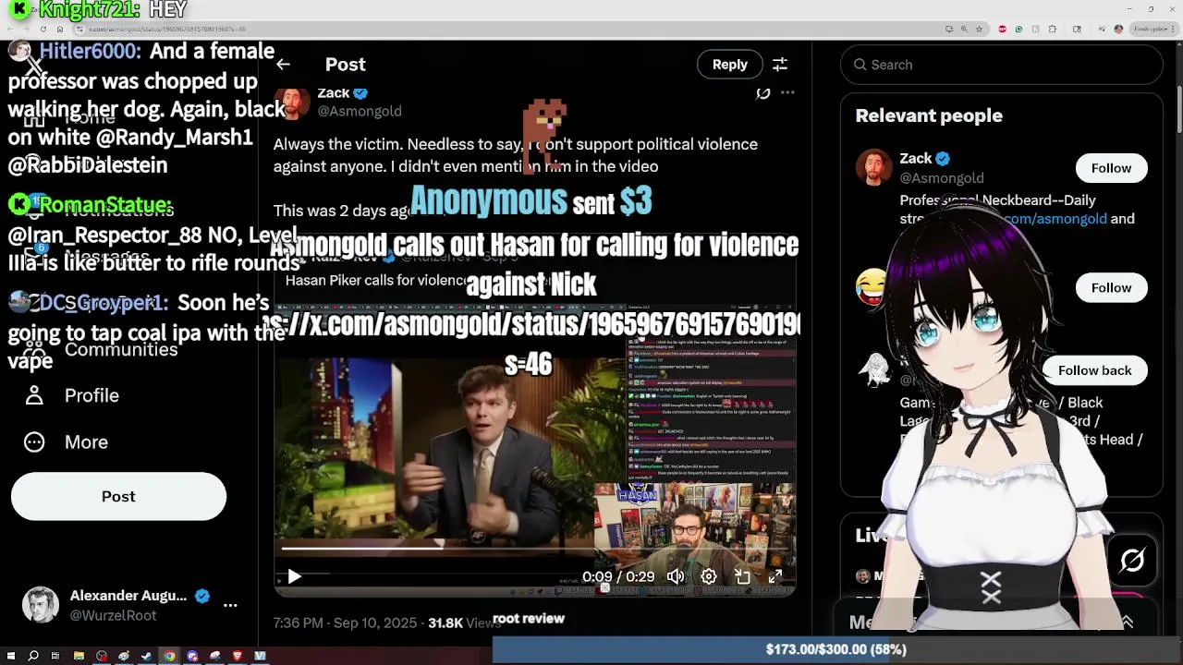The image size is (1183, 665).
Task: Switch to Chrome on the taskbar
Action: [169, 656]
